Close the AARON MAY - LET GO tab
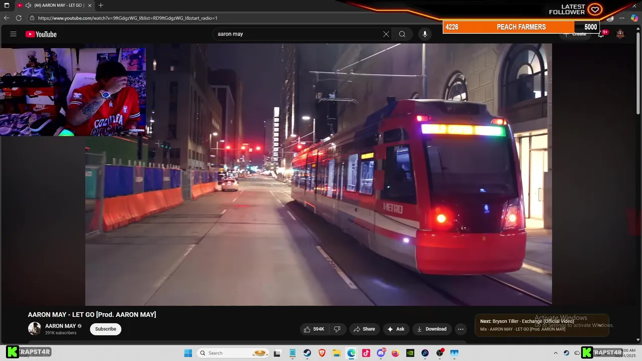Image resolution: width=642 pixels, height=361 pixels. (90, 6)
